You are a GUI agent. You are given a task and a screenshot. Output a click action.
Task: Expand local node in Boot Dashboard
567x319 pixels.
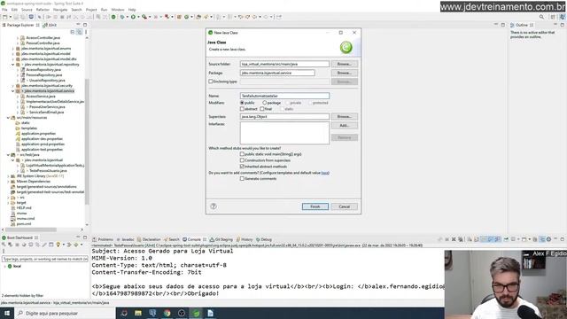pyautogui.click(x=4, y=266)
